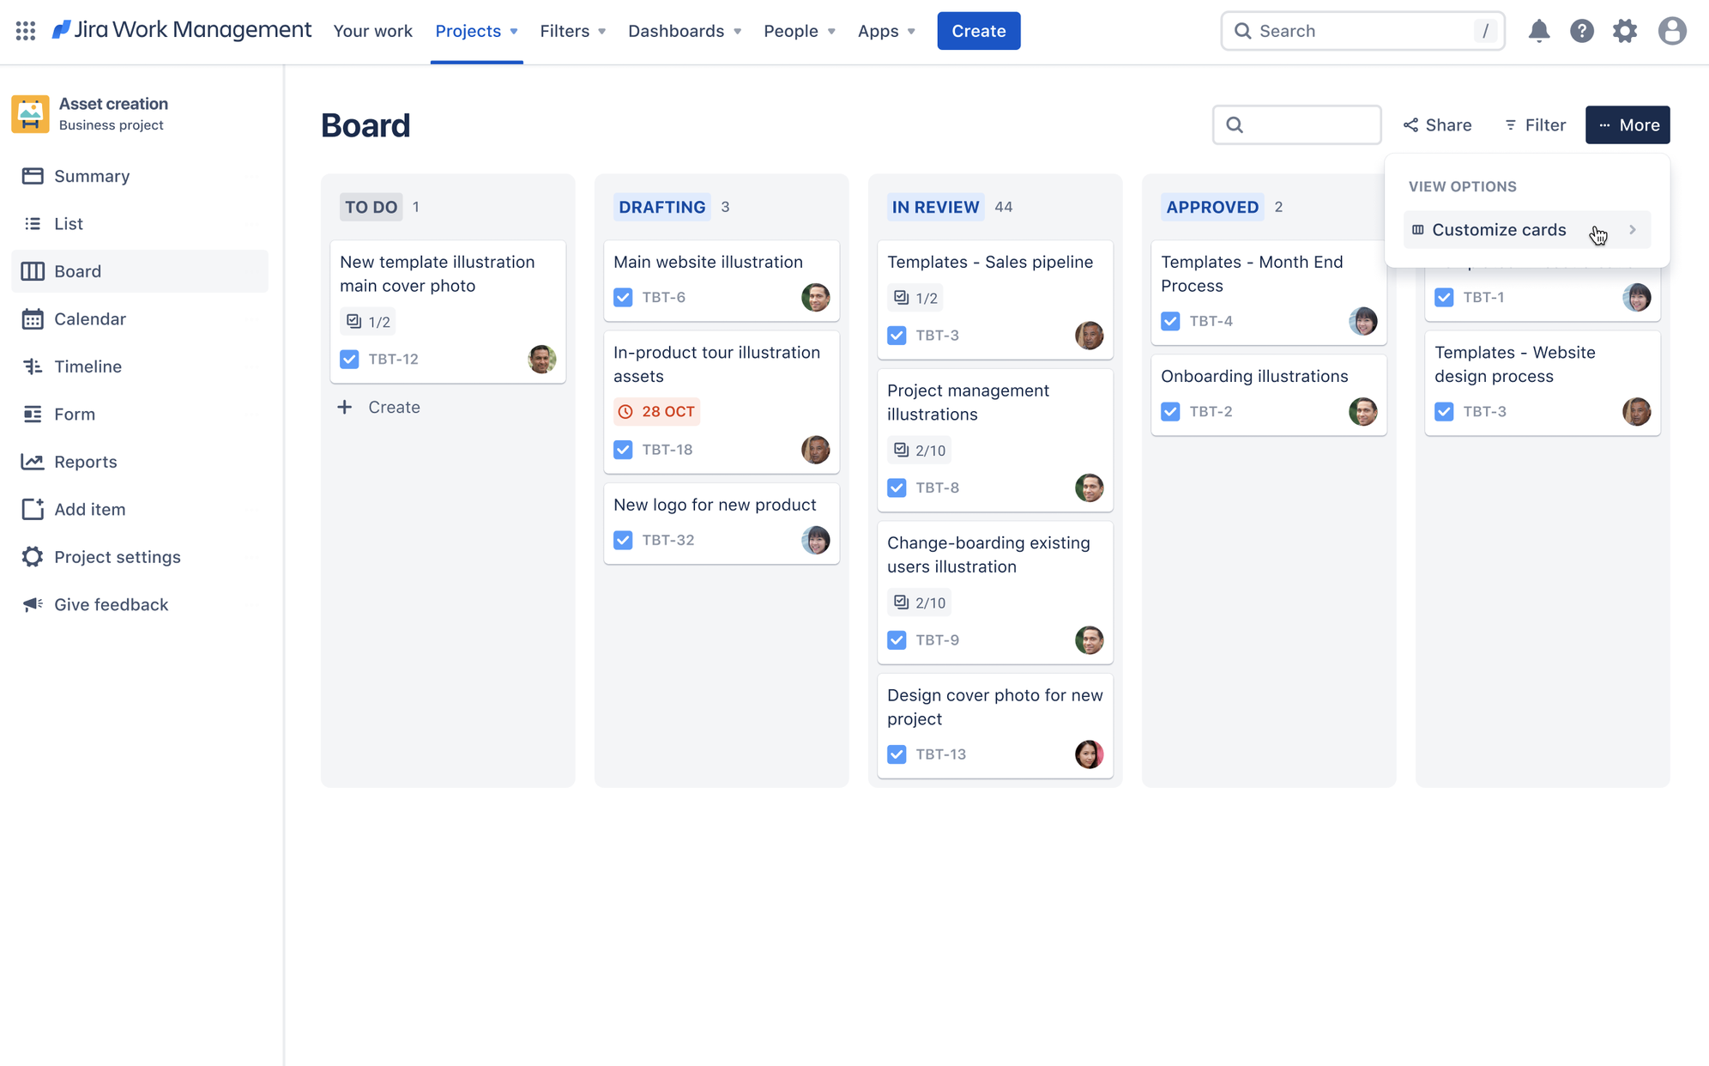The height and width of the screenshot is (1066, 1709).
Task: Open the app switcher grid icon
Action: pos(26,31)
